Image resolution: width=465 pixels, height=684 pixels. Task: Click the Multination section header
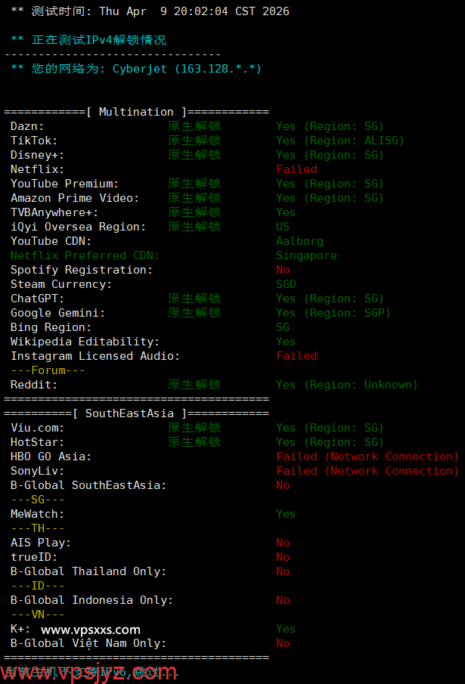(x=136, y=112)
